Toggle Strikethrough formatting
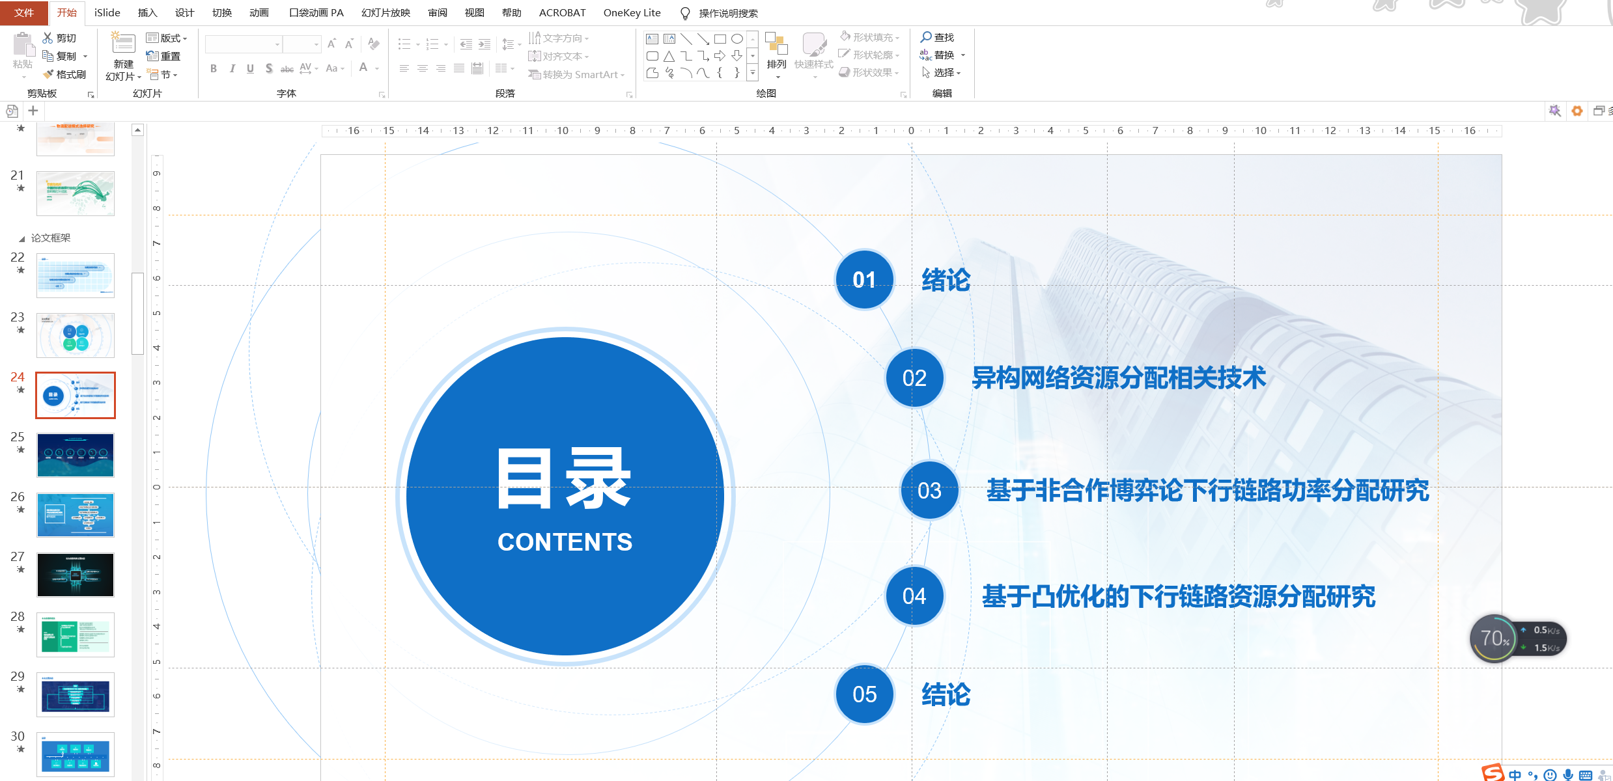This screenshot has width=1613, height=781. (287, 69)
